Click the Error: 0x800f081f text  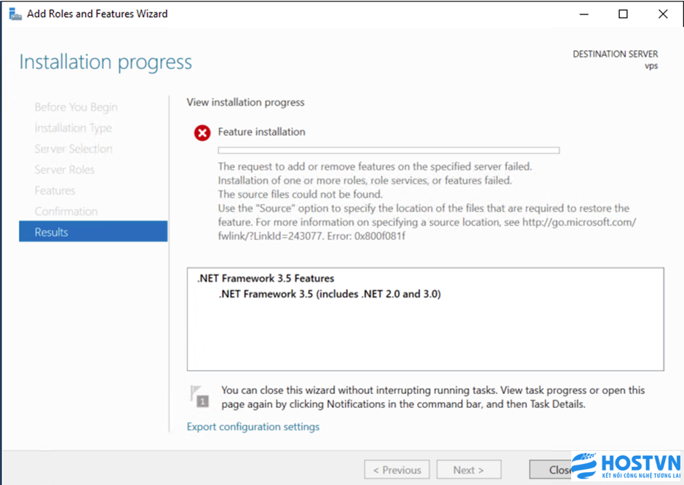(x=365, y=236)
